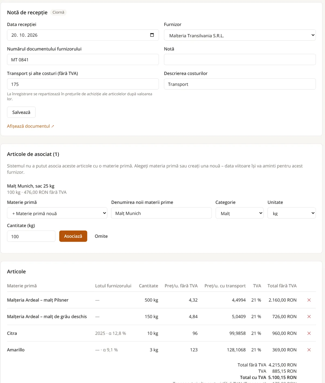
Task: Click the transport cost field with 175
Action: [83, 84]
